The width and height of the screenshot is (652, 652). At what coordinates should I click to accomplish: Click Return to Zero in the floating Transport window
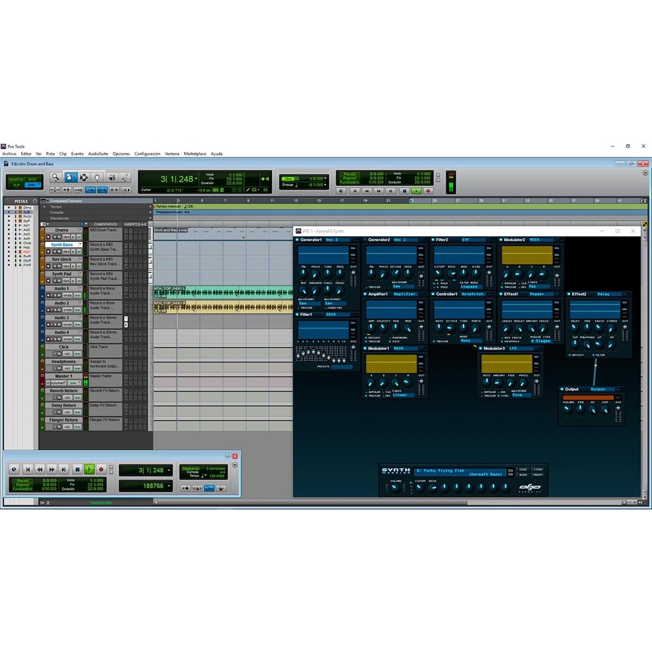(28, 469)
